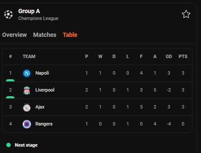
Task: Click the TEAM column header
Action: tap(29, 56)
